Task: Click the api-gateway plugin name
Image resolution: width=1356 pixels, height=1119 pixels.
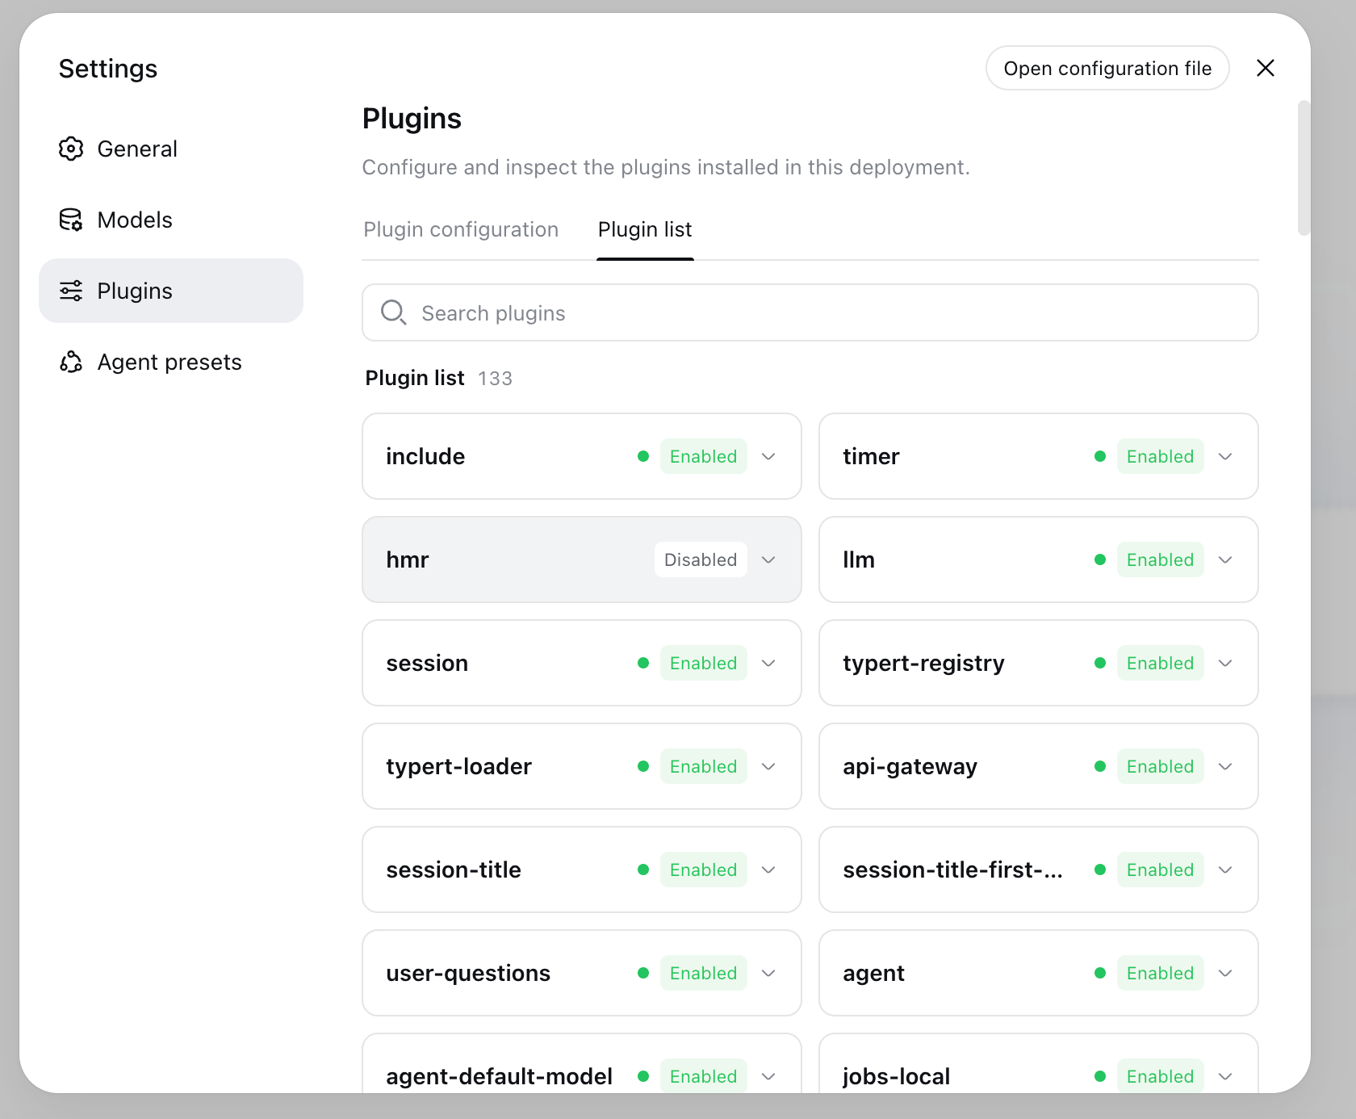Action: 910,766
